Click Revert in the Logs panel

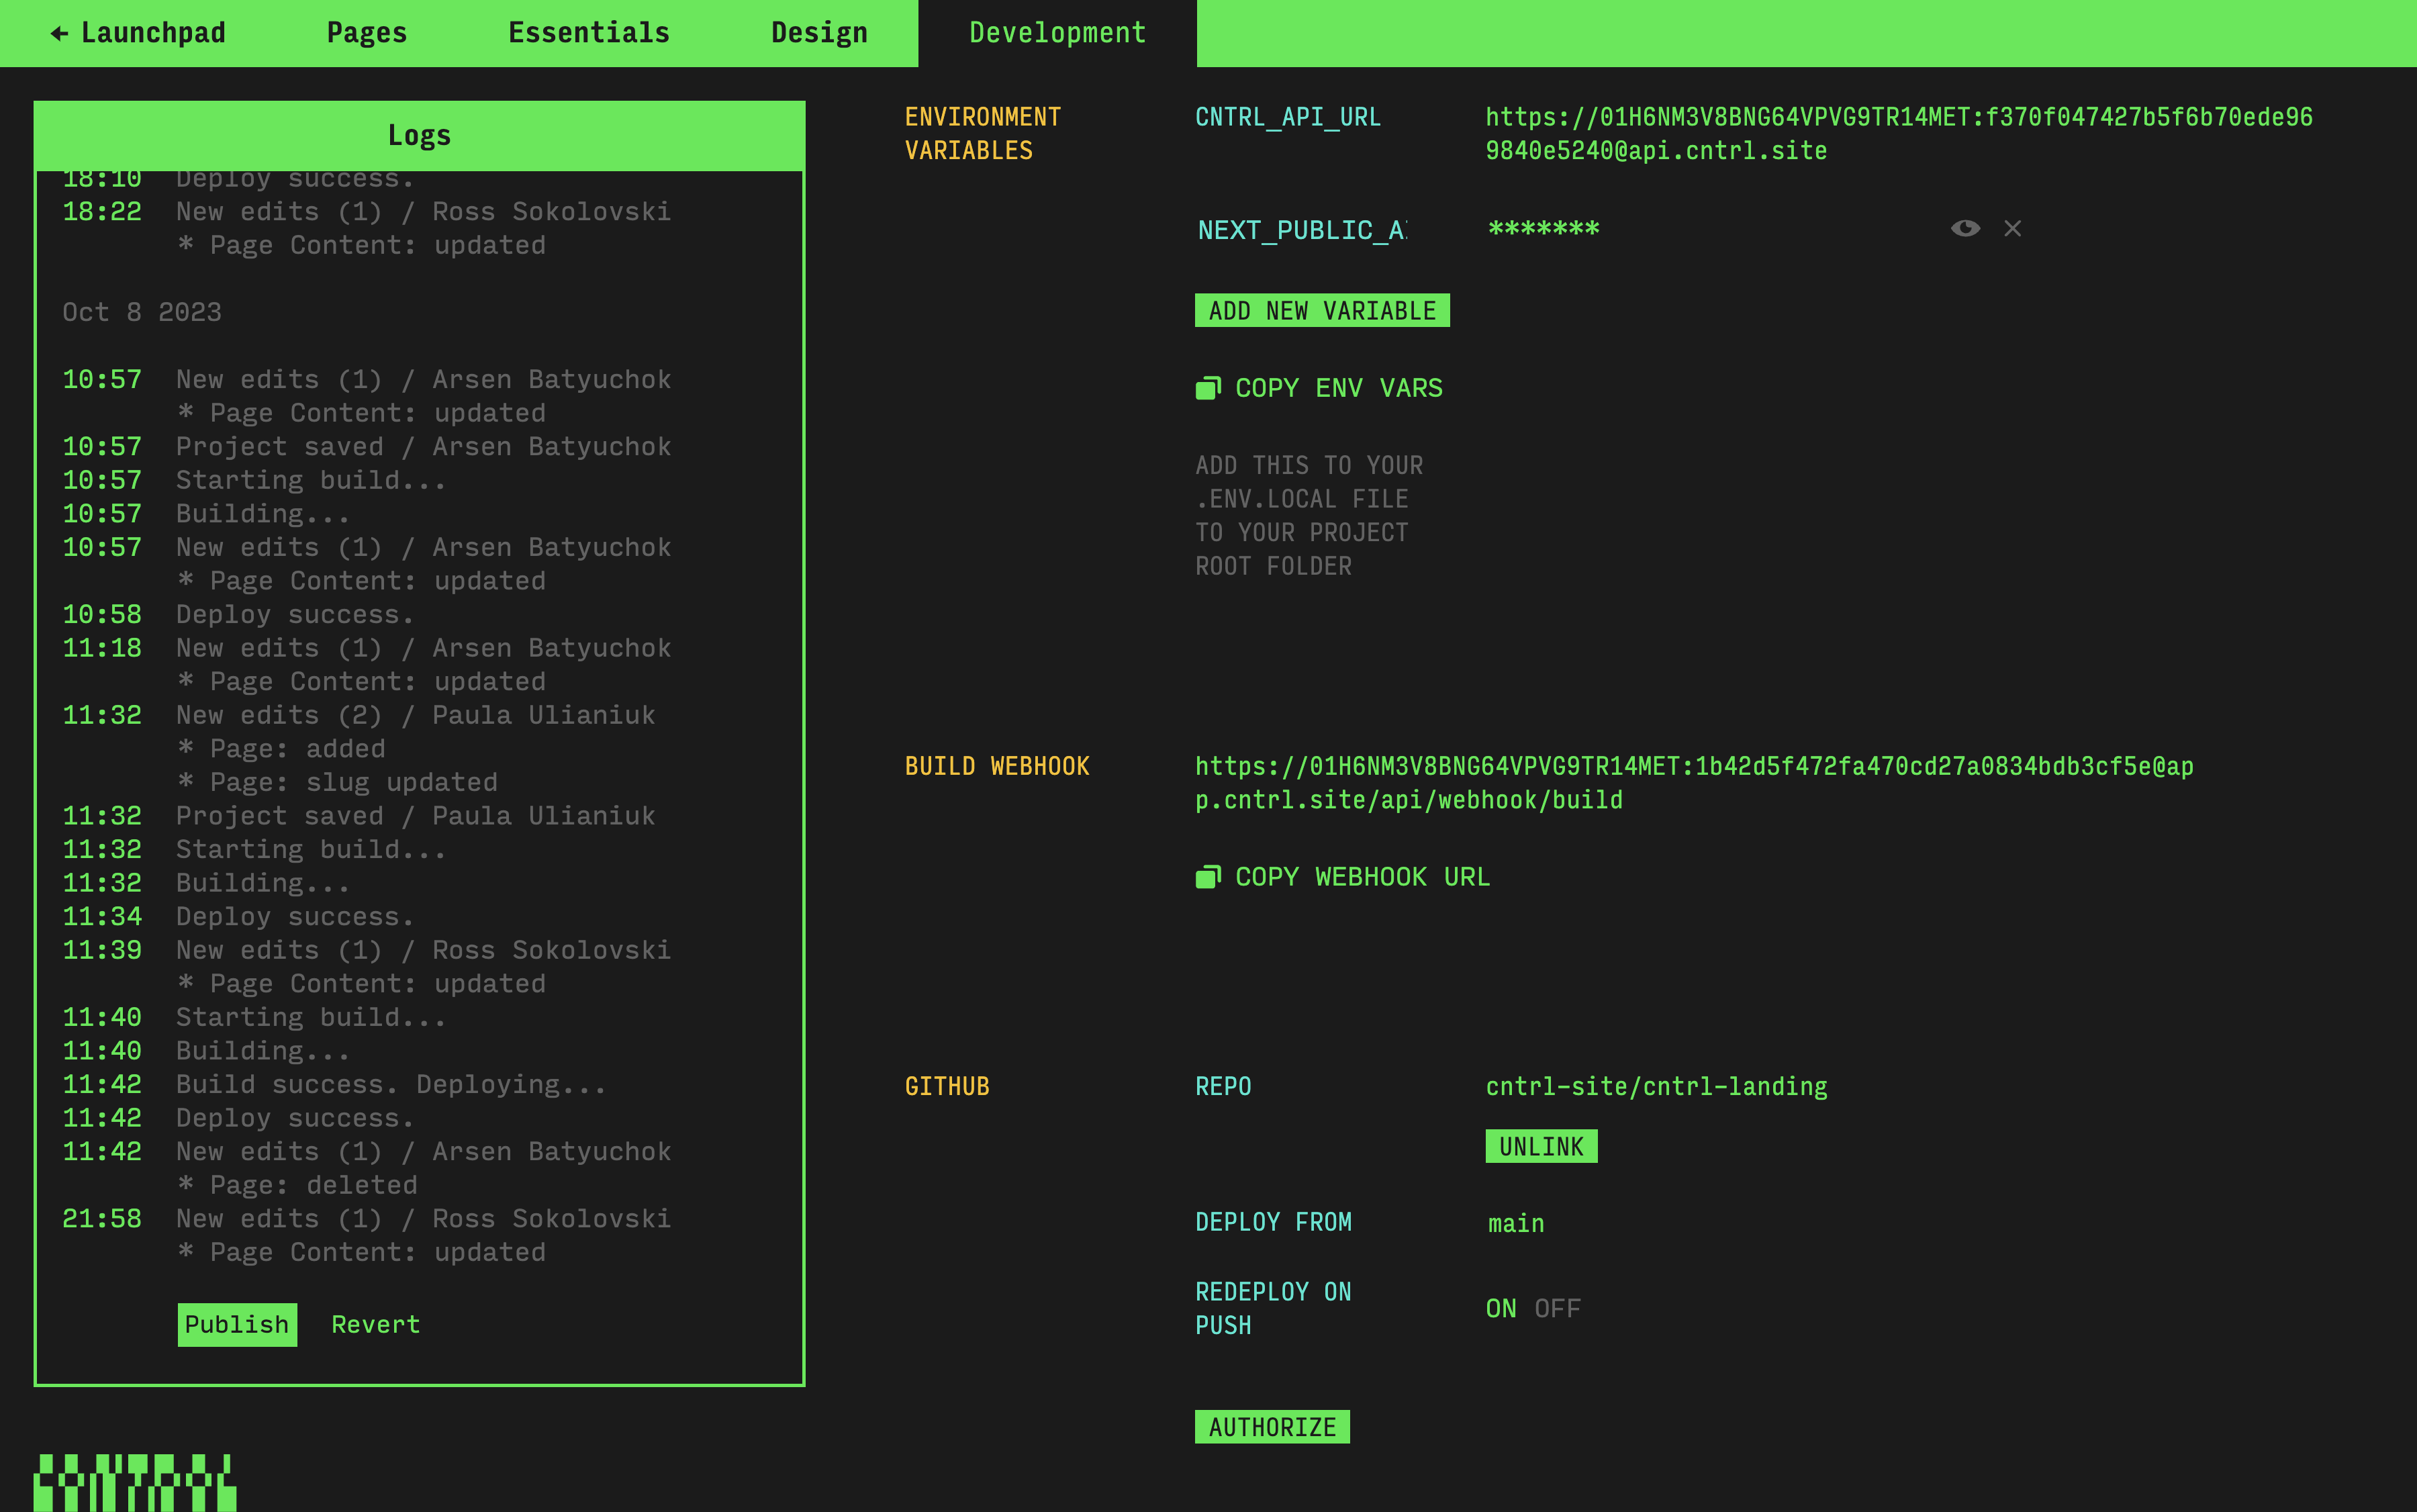tap(375, 1324)
